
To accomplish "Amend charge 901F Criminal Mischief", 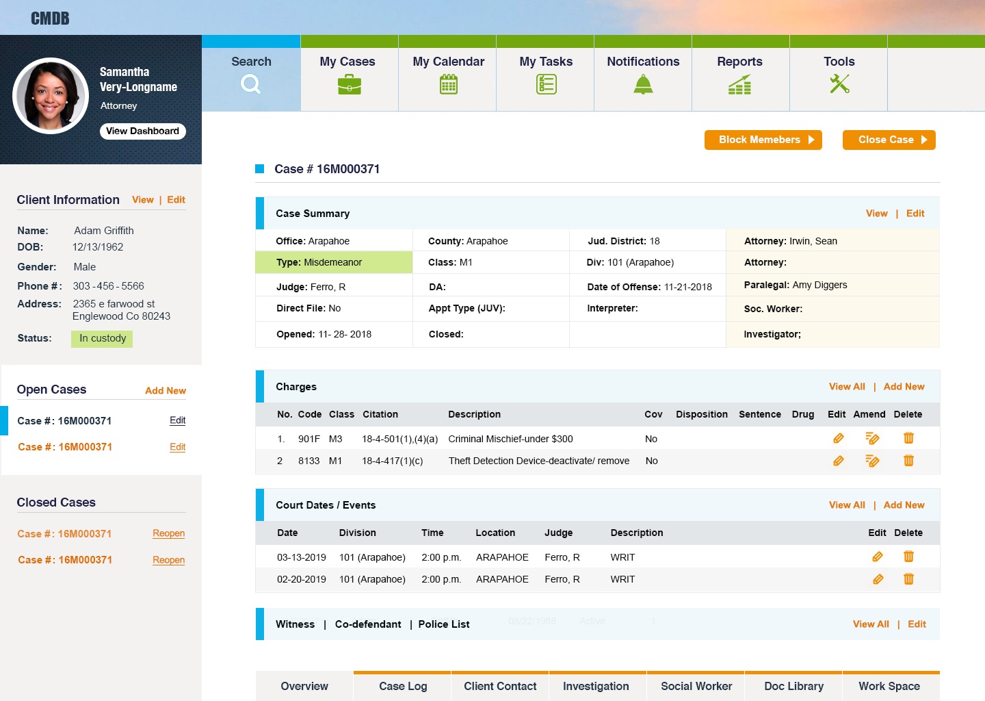I will pyautogui.click(x=872, y=438).
